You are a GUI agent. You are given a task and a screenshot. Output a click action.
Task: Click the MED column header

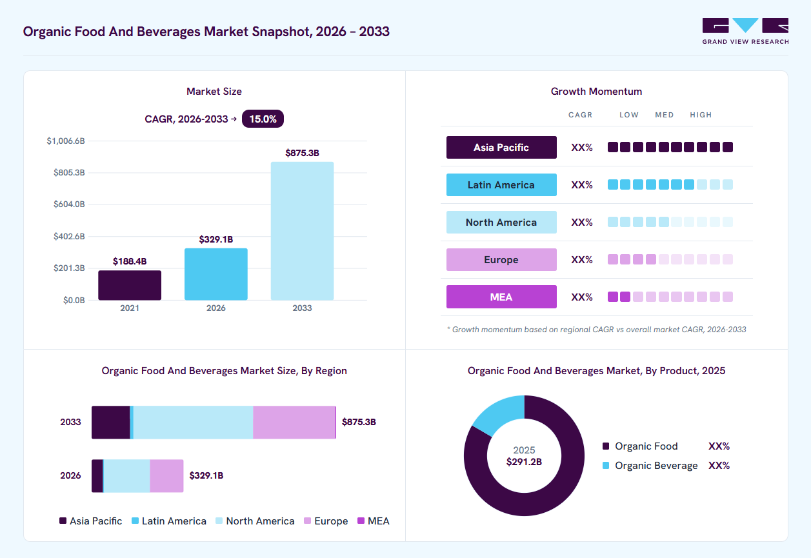[665, 115]
